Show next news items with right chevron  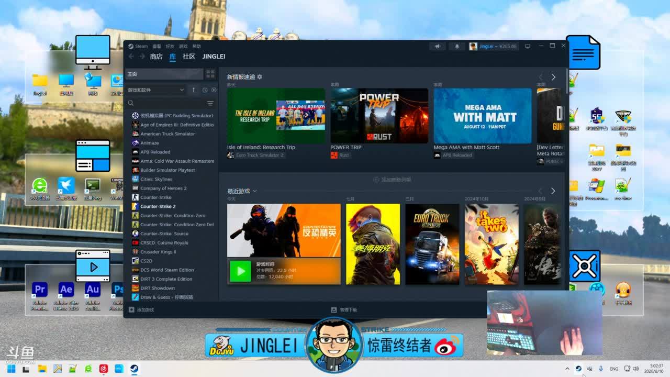(x=553, y=77)
